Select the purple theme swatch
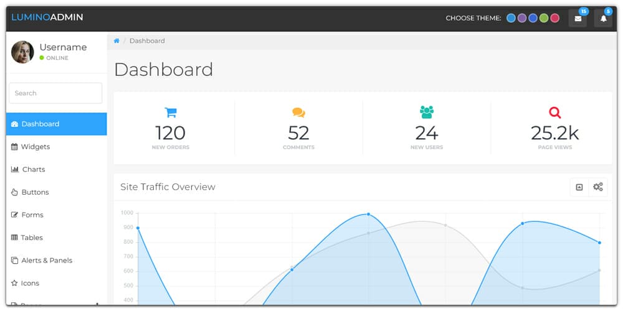Image resolution: width=623 pixels, height=311 pixels. click(x=522, y=18)
